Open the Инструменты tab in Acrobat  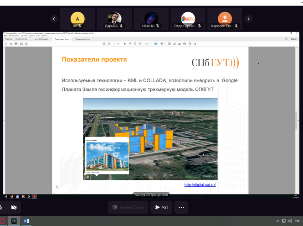(21, 39)
